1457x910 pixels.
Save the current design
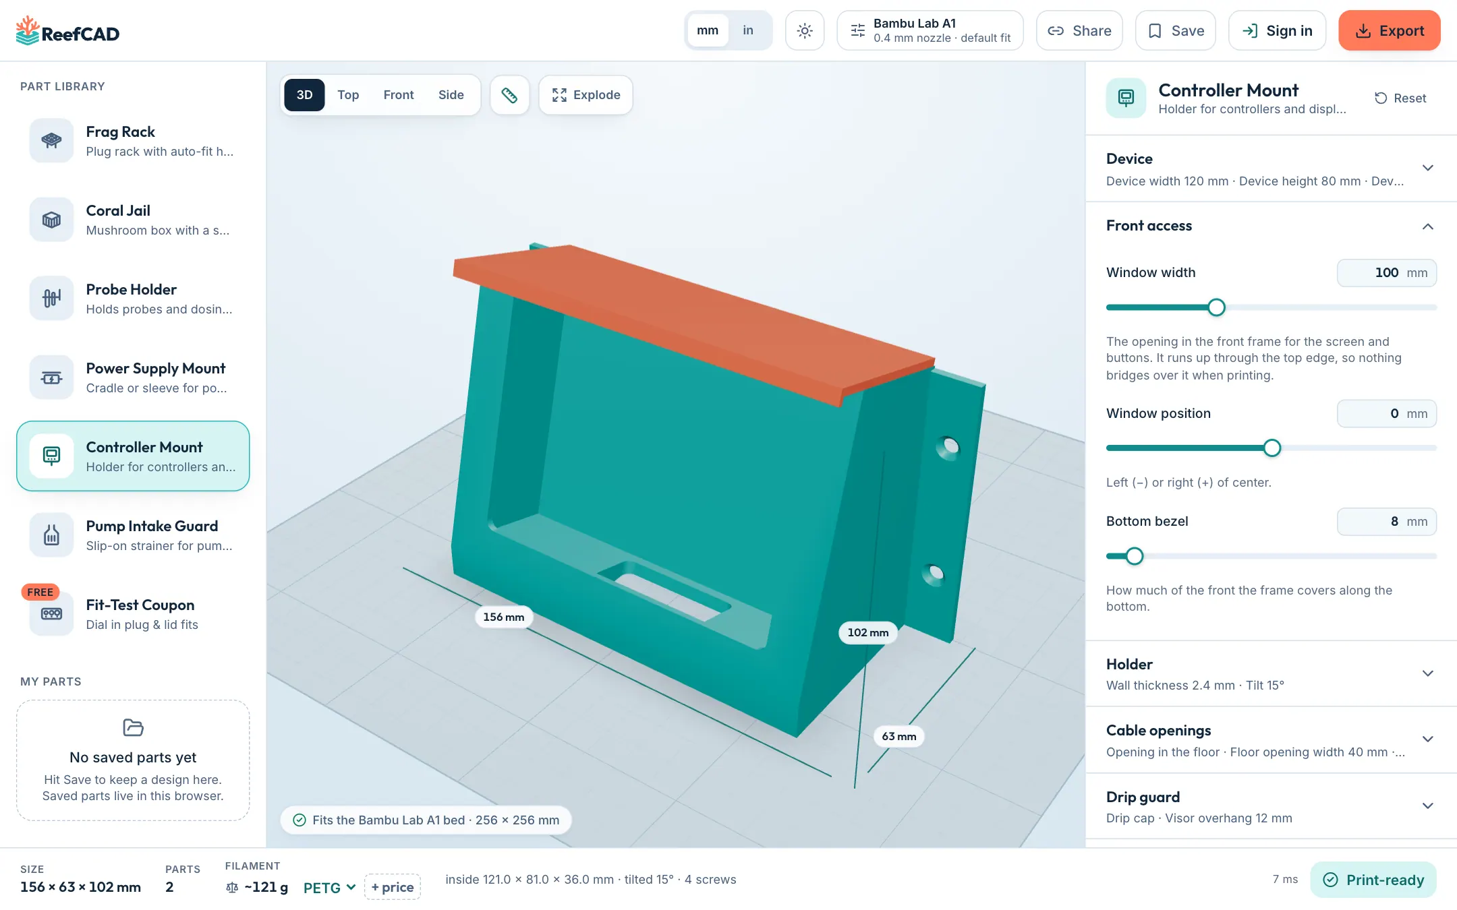point(1176,30)
